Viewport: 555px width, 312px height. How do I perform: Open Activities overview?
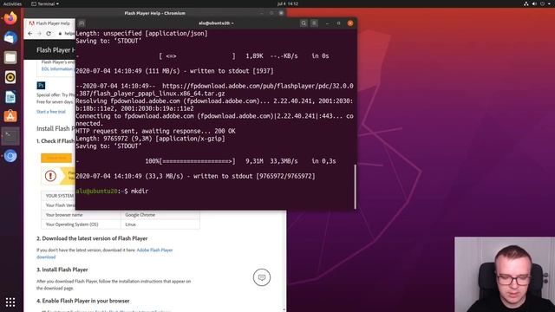pos(12,3)
